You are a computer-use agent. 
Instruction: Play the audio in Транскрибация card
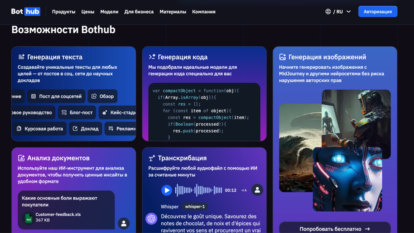coord(166,190)
